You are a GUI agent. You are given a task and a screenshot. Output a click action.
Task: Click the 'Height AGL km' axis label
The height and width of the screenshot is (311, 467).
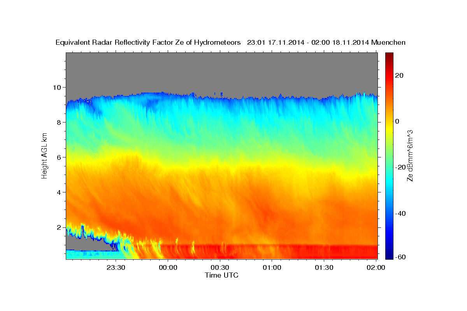click(x=45, y=156)
